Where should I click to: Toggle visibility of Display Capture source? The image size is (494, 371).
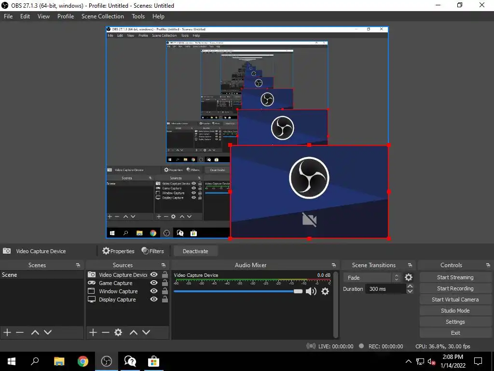(x=154, y=299)
